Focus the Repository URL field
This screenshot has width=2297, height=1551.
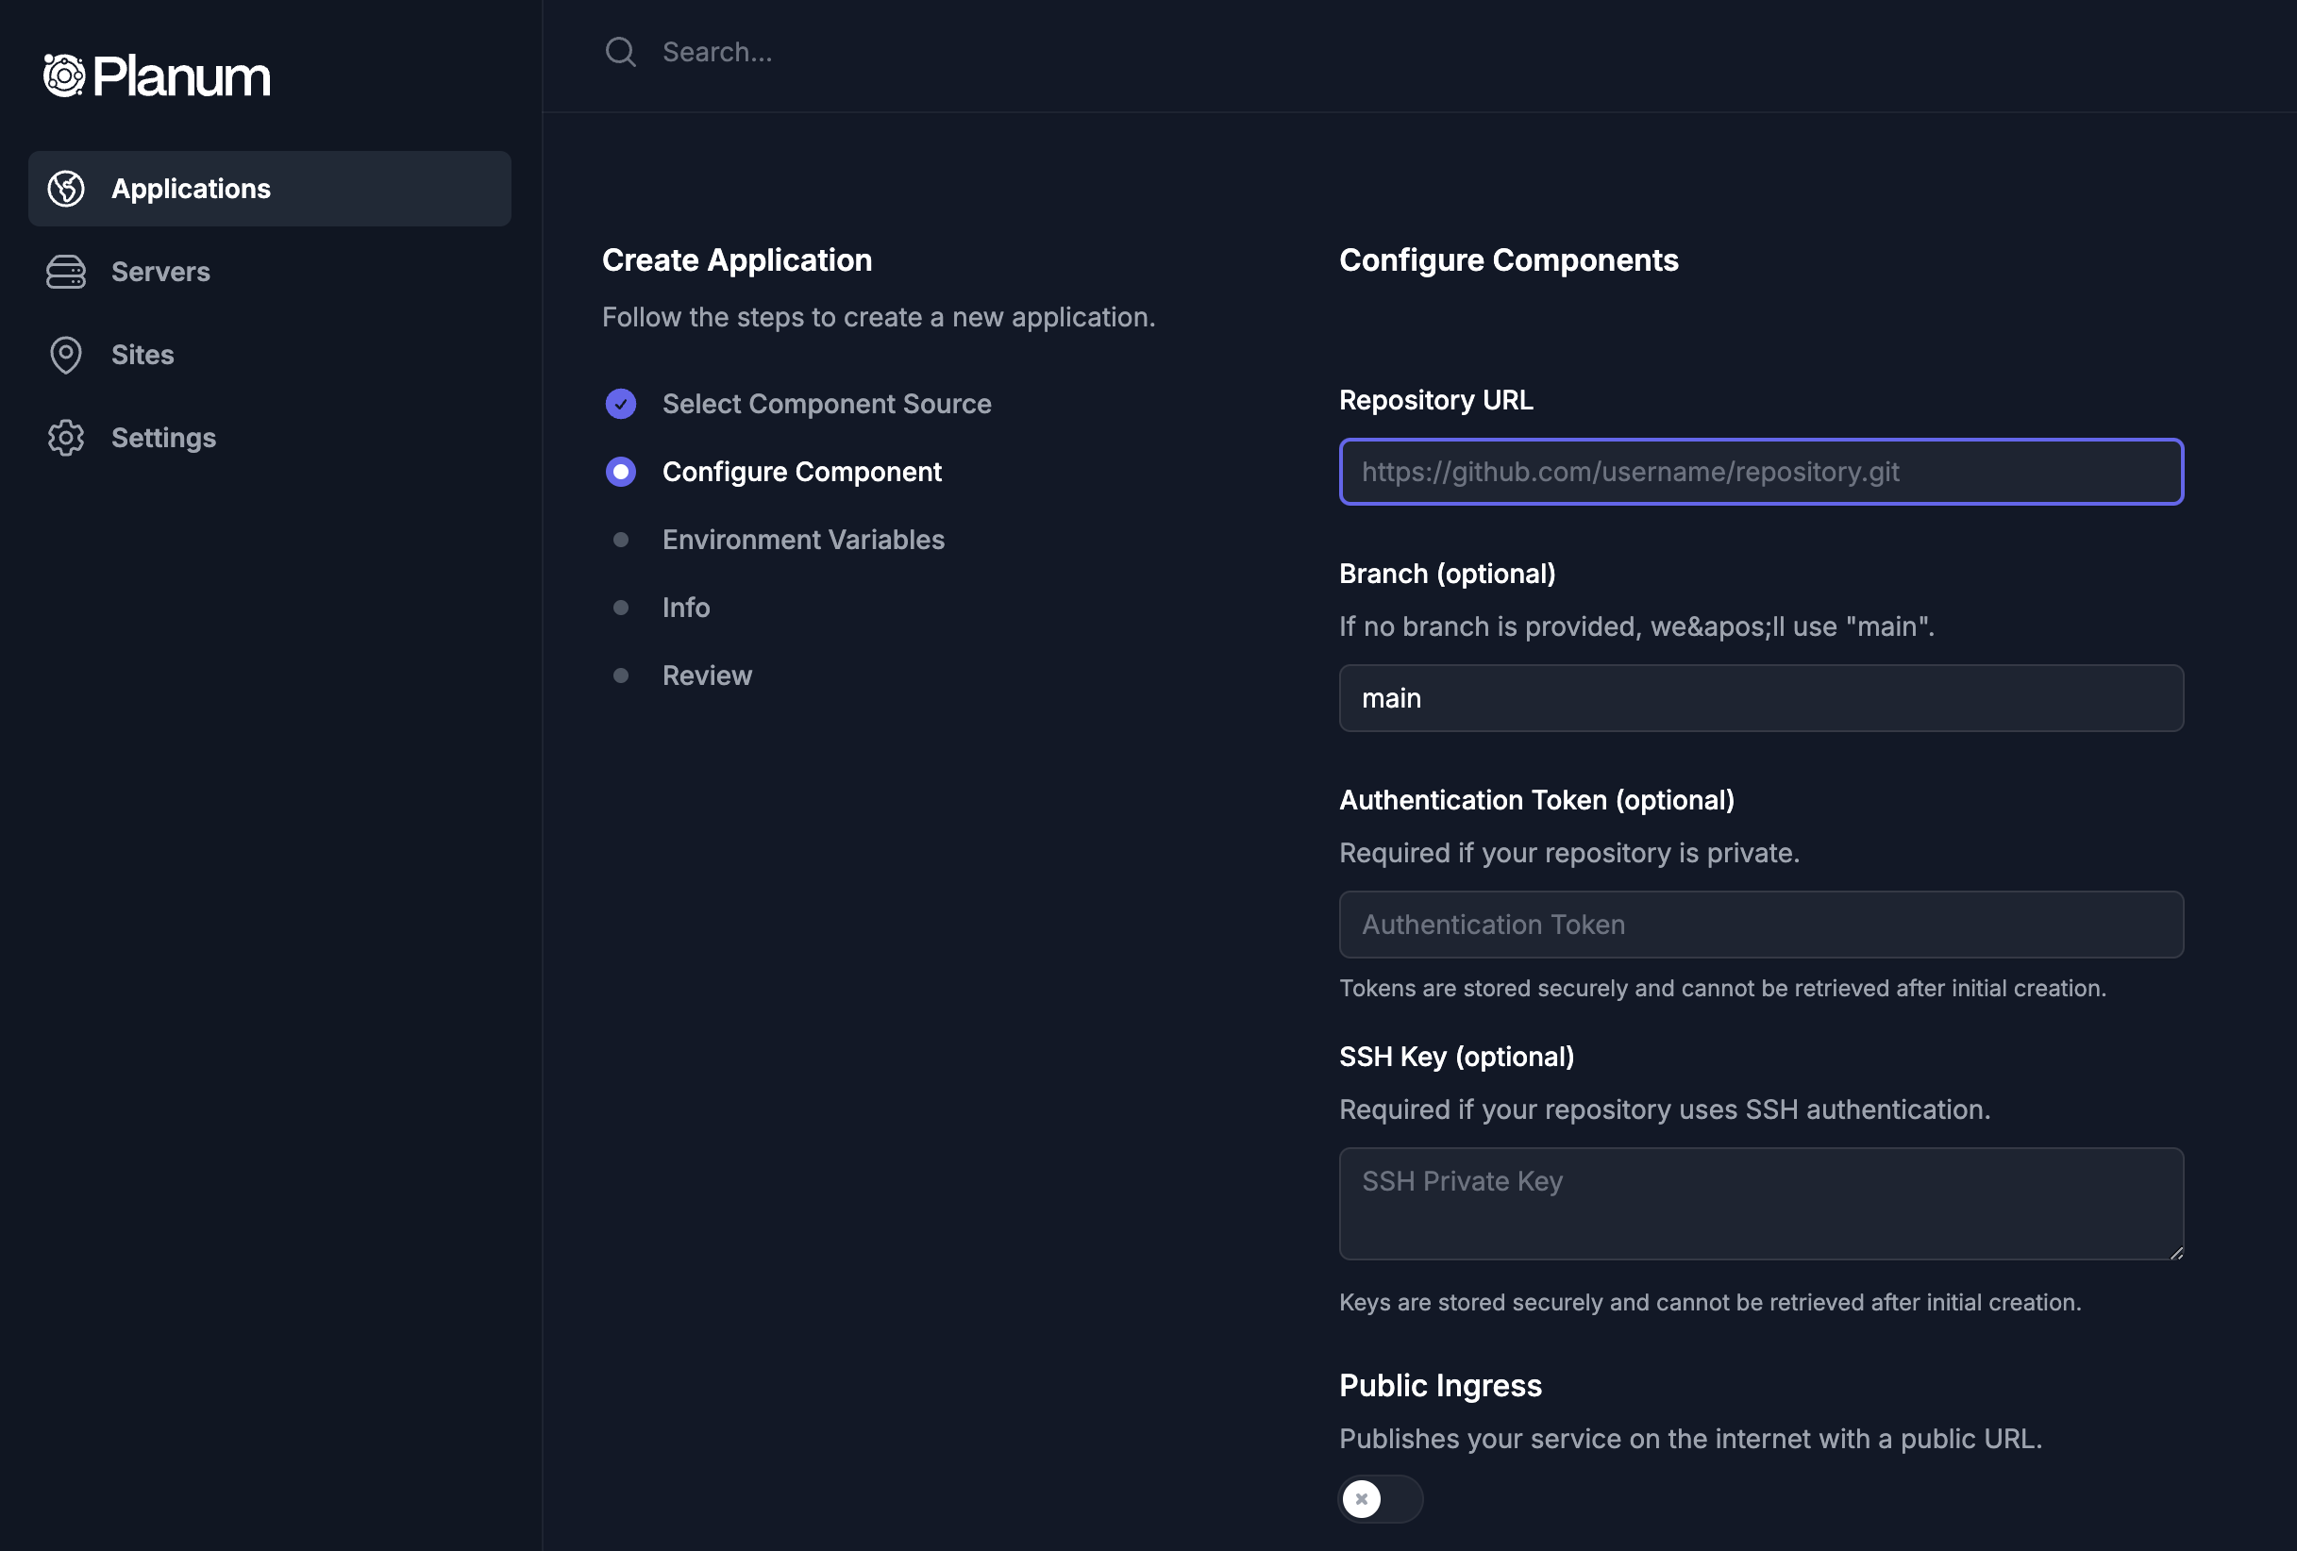tap(1760, 473)
